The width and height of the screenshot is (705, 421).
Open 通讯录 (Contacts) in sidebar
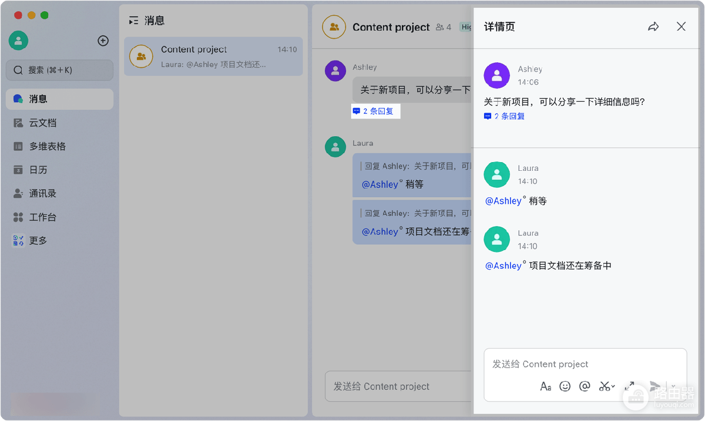click(59, 193)
